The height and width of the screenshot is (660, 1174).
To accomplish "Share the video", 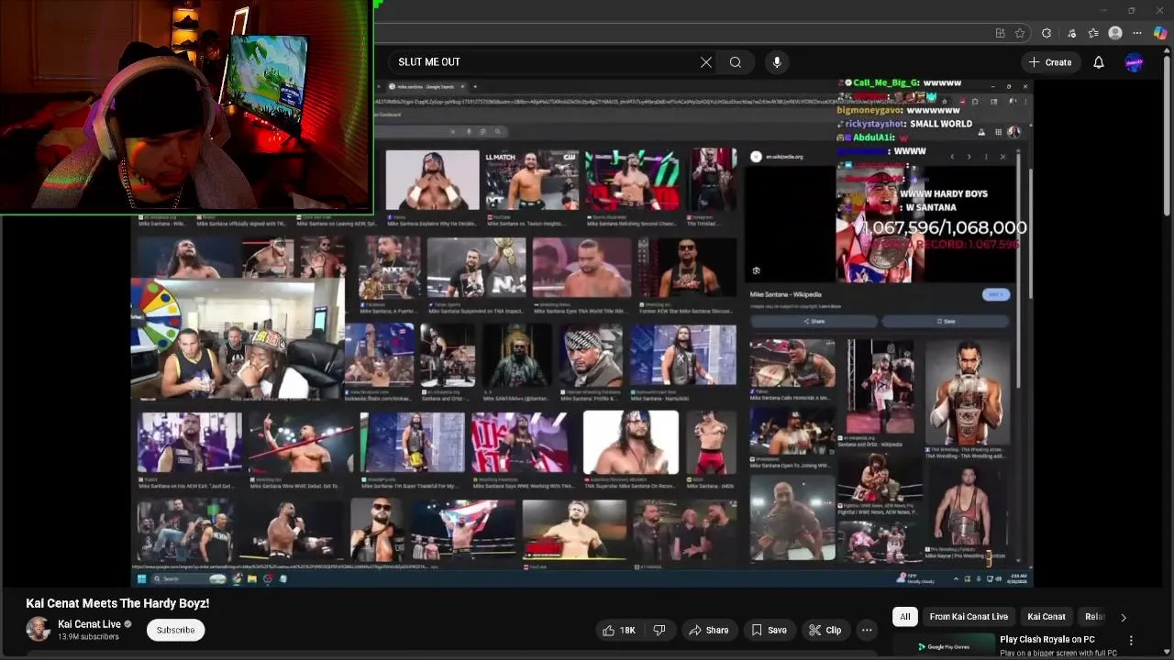I will click(708, 630).
